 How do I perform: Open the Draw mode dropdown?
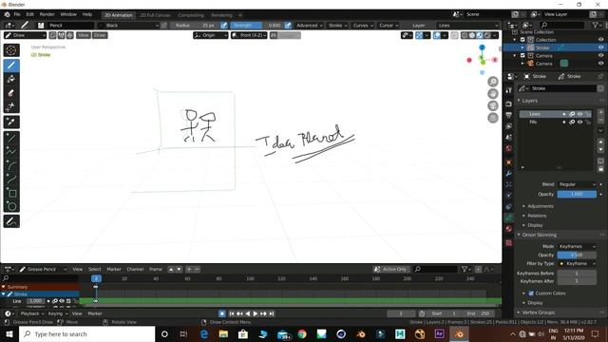tap(26, 35)
